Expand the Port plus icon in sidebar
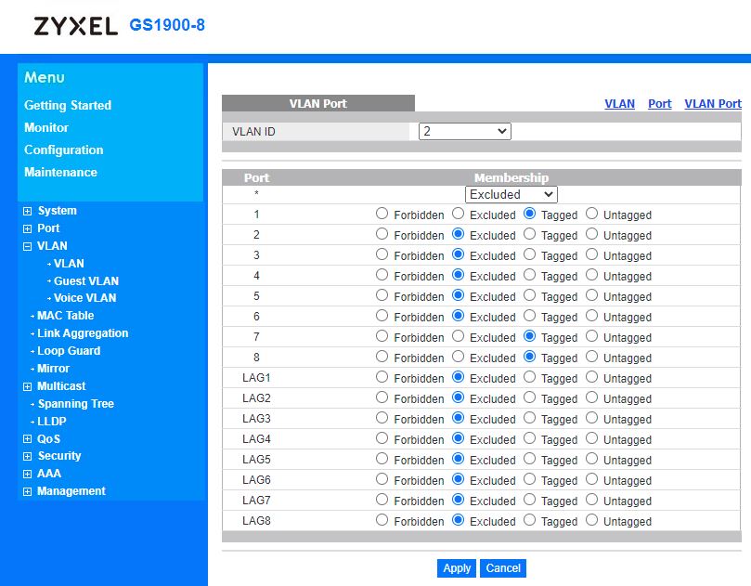Screen dimensions: 751x586 pyautogui.click(x=28, y=229)
